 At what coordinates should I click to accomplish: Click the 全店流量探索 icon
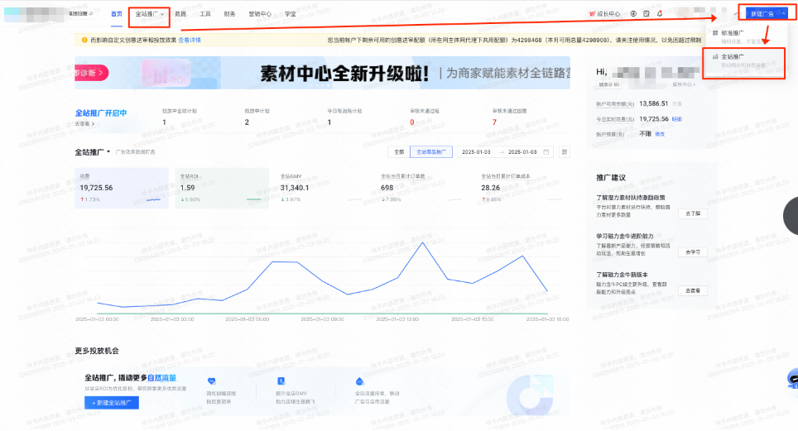360,381
